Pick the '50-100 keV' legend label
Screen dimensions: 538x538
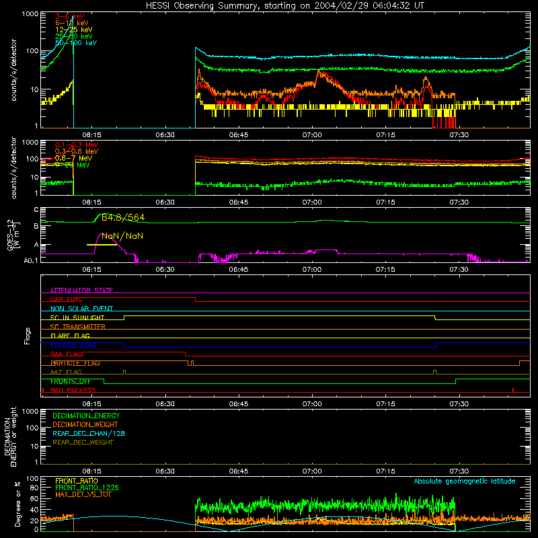coord(76,43)
